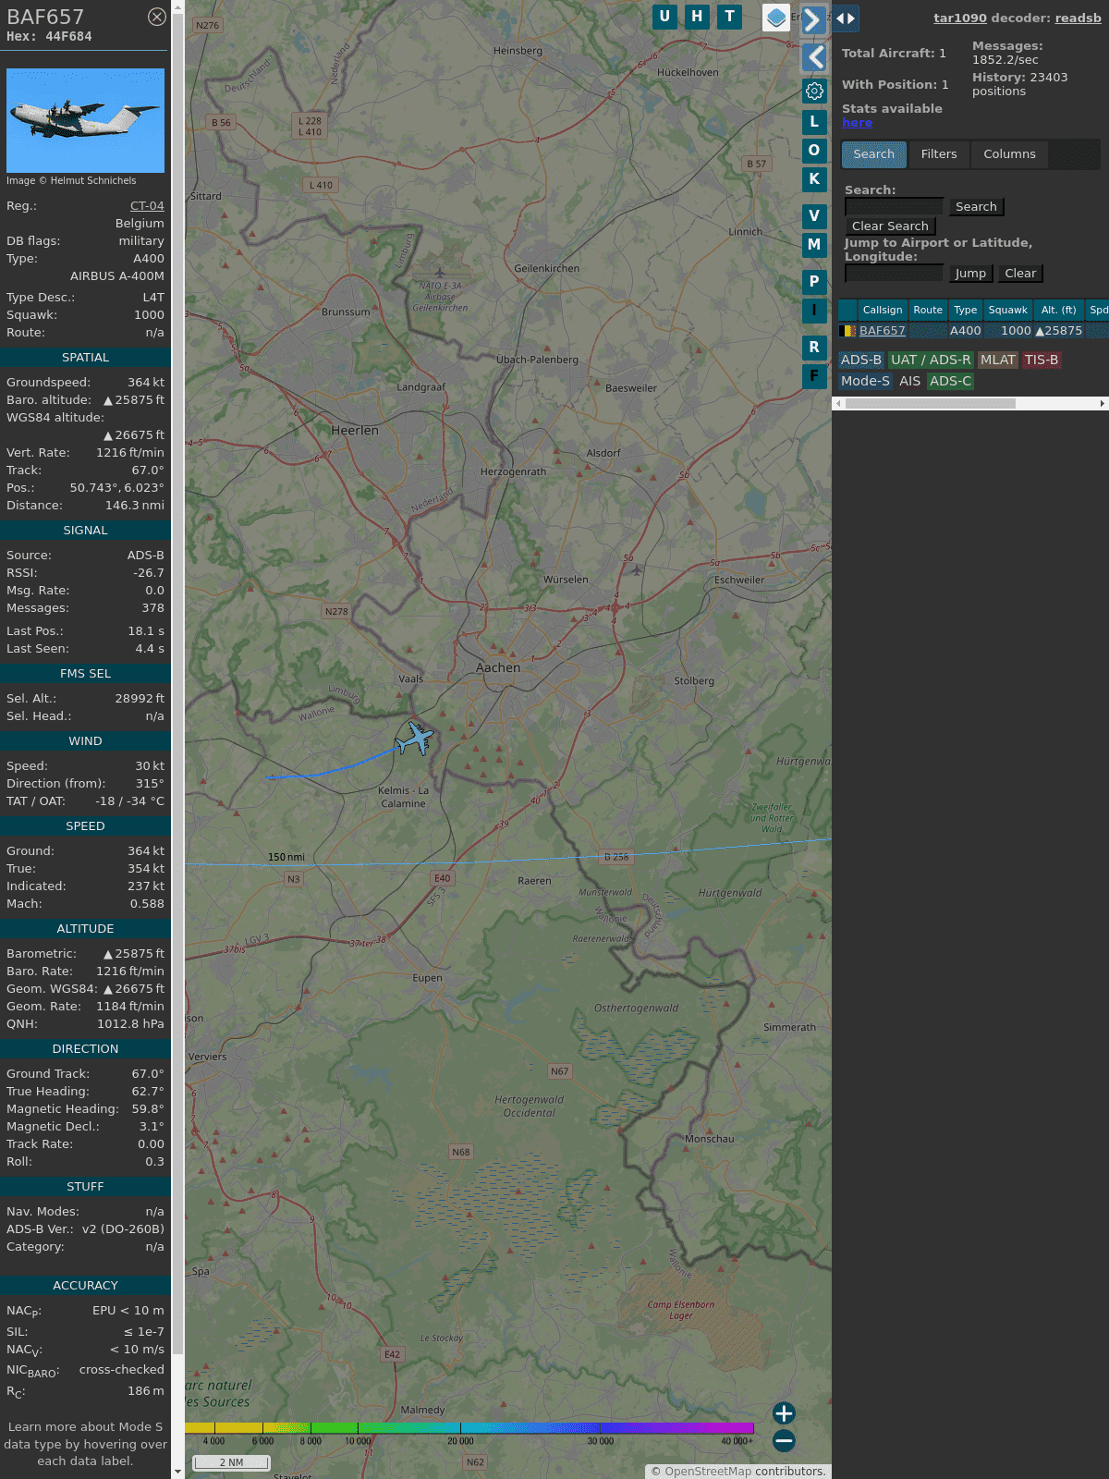Click the Clear Search button
Screen dimensions: 1109x1479
tap(890, 226)
